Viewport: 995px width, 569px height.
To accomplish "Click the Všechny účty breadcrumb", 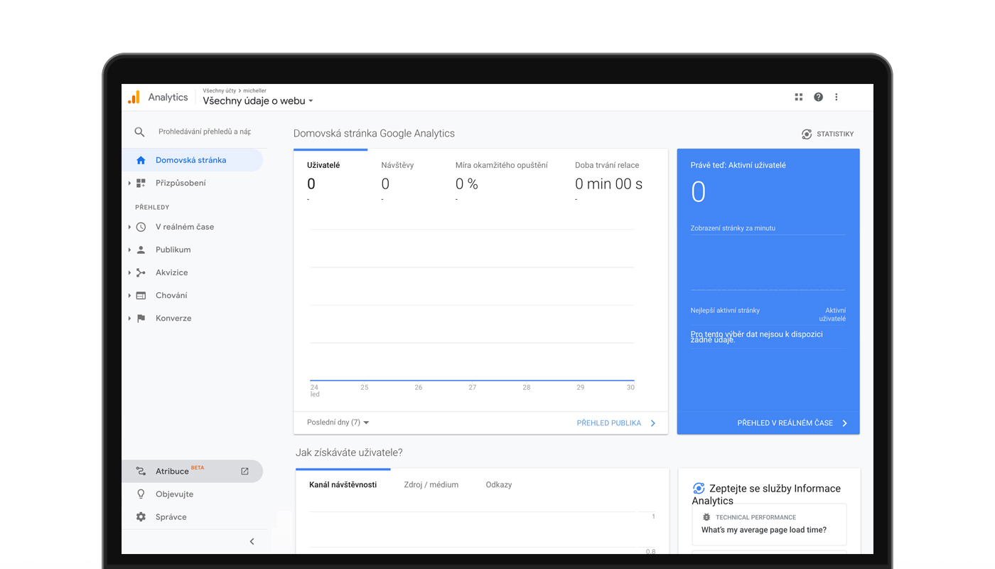I will [x=219, y=91].
